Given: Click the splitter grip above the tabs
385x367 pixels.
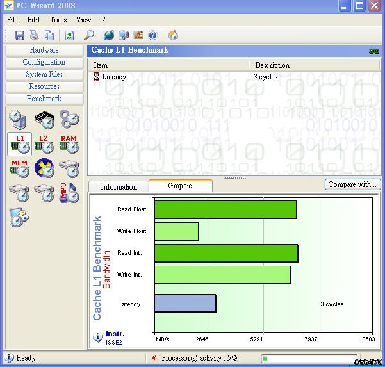Looking at the screenshot, I should click(234, 177).
